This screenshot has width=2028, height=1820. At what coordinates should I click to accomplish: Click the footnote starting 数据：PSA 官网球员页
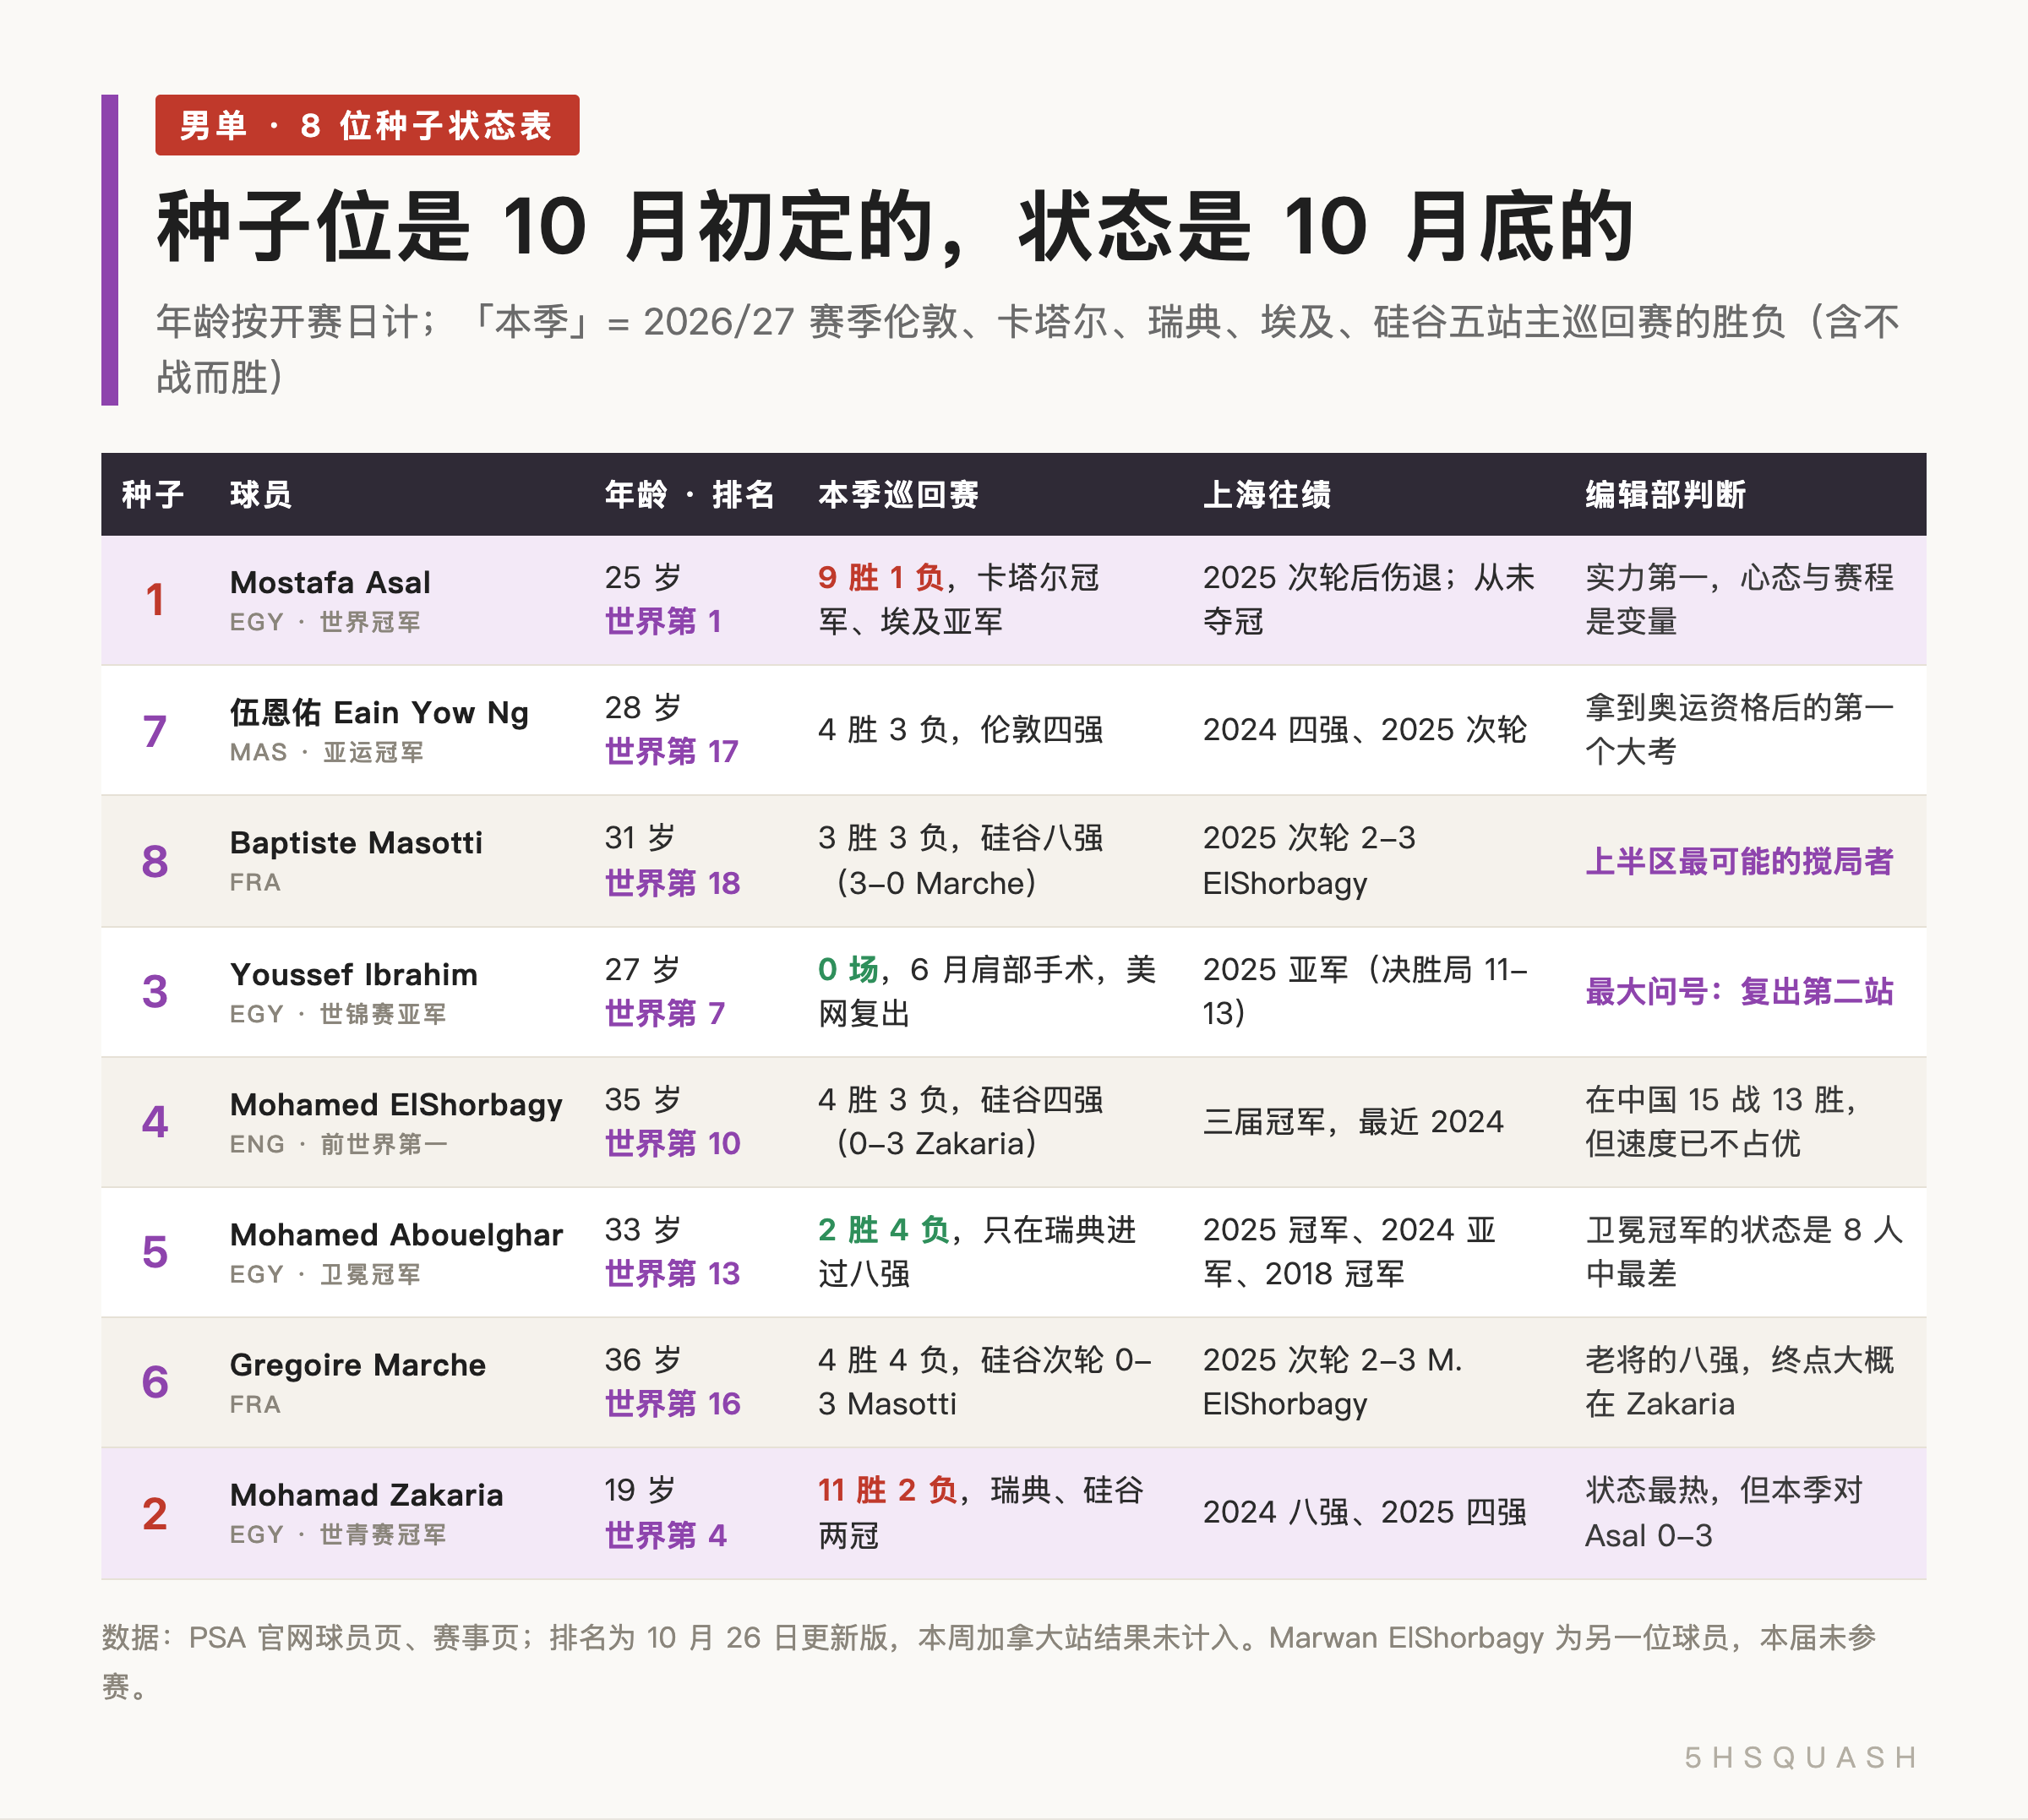point(989,1661)
